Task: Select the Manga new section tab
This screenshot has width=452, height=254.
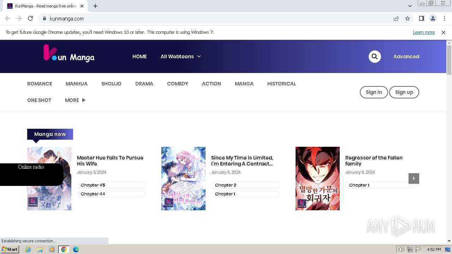Action: (50, 134)
